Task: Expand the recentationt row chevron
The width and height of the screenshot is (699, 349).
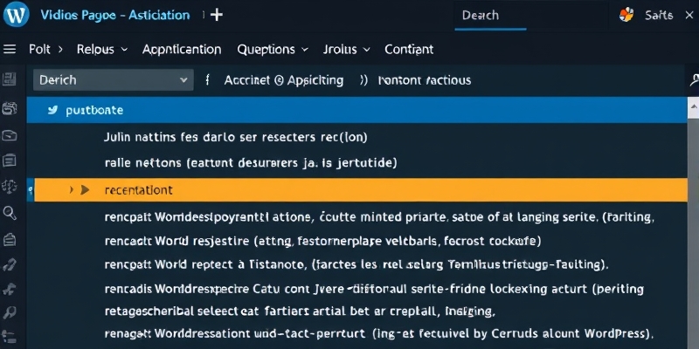Action: pos(72,190)
